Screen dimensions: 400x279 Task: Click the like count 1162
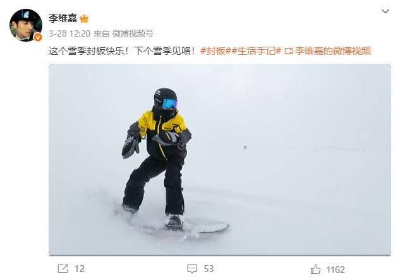(x=335, y=270)
